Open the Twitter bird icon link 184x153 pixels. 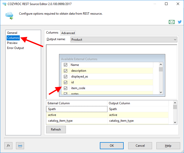(179, 22)
